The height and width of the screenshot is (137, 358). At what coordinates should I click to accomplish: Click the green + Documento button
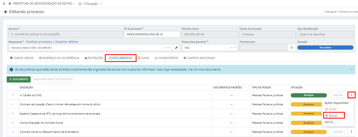coord(19,79)
